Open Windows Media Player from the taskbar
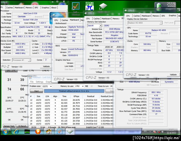 point(38,131)
